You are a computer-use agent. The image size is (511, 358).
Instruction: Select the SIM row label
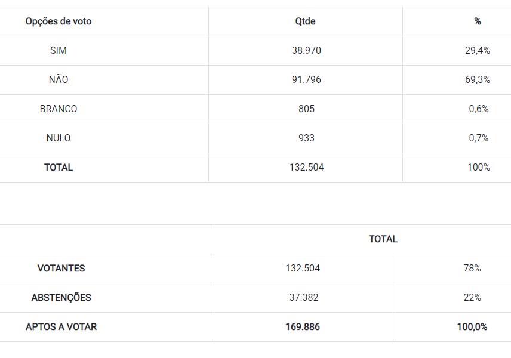point(59,51)
